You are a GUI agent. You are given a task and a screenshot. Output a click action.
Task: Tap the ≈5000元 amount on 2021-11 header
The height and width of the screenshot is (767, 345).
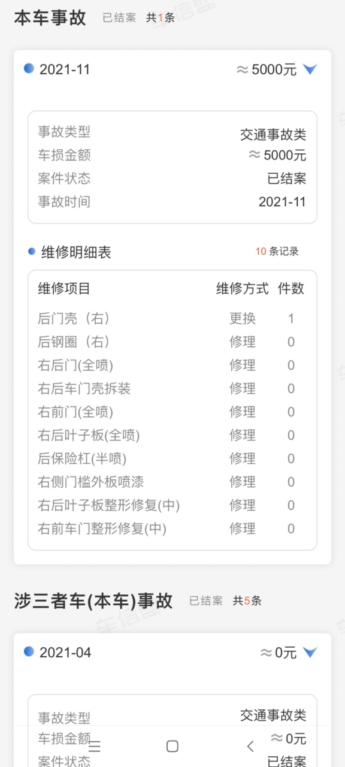(x=267, y=70)
